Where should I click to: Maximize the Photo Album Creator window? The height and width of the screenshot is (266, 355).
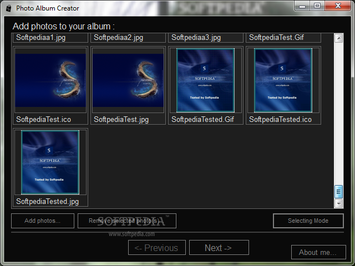(x=317, y=6)
